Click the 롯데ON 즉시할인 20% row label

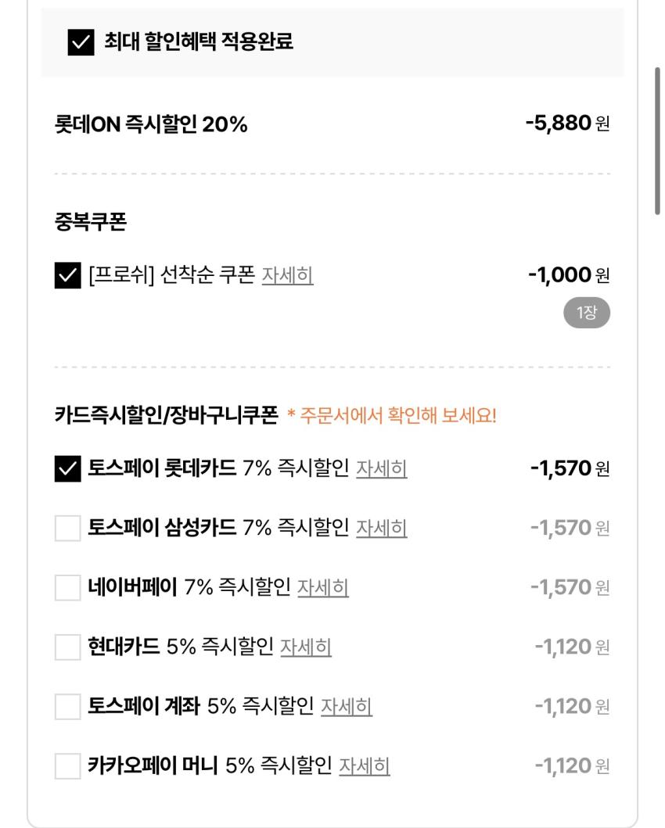[150, 124]
